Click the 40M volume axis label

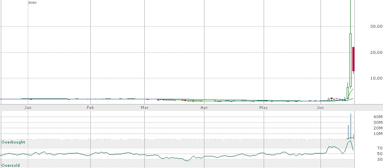pos(378,117)
